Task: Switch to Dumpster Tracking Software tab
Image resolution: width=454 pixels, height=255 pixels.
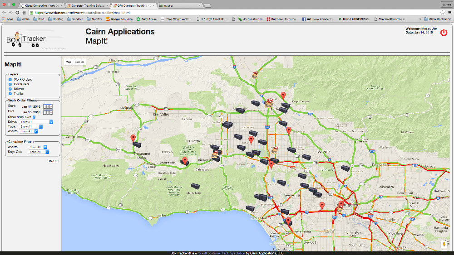Action: point(88,5)
